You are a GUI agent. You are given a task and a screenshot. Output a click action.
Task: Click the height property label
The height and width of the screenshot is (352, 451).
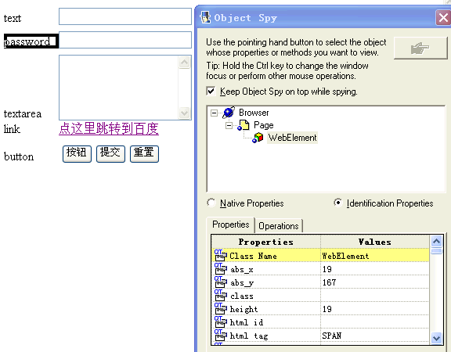[x=244, y=309]
